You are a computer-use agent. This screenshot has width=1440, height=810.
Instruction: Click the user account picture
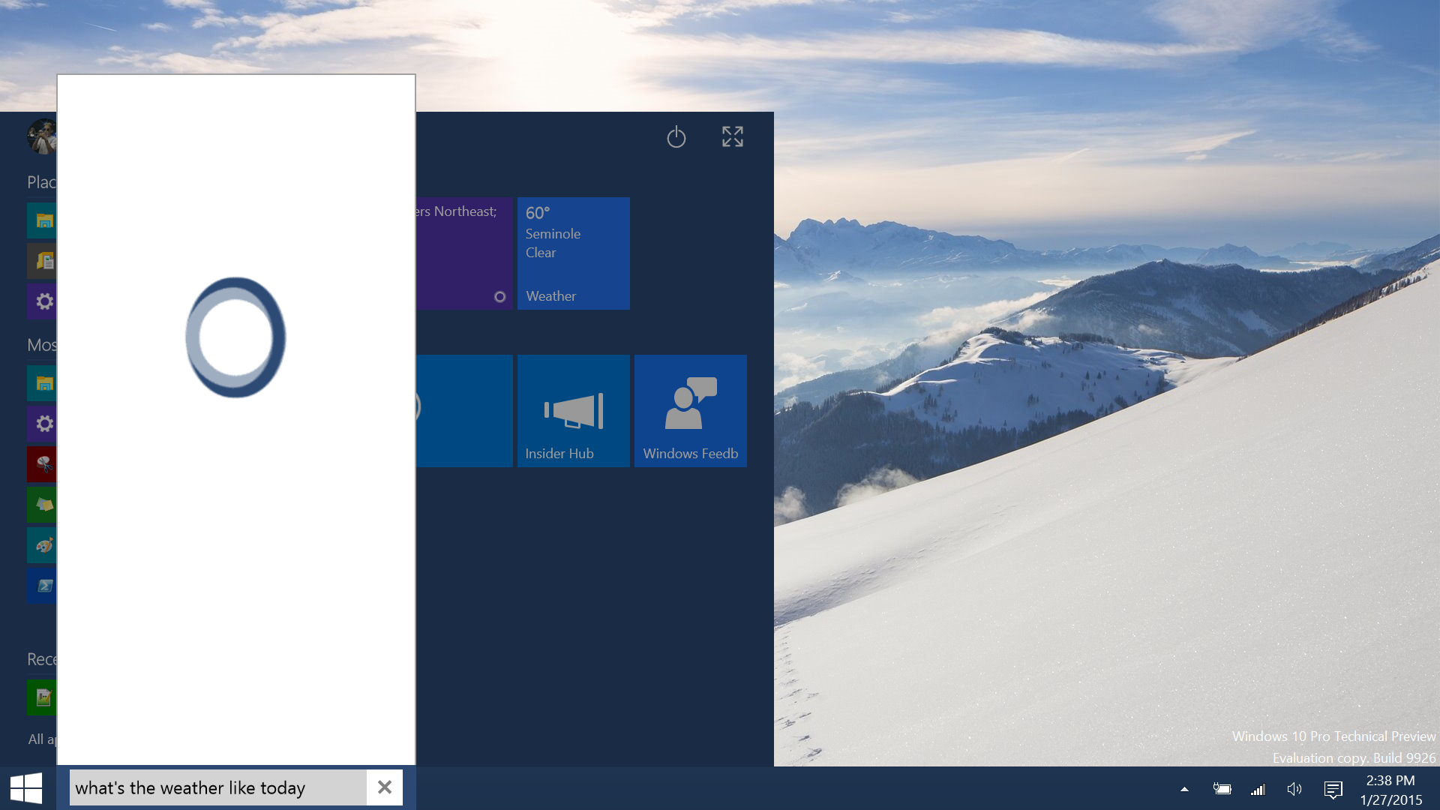(x=42, y=136)
